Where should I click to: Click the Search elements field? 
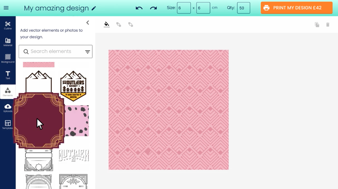55,51
